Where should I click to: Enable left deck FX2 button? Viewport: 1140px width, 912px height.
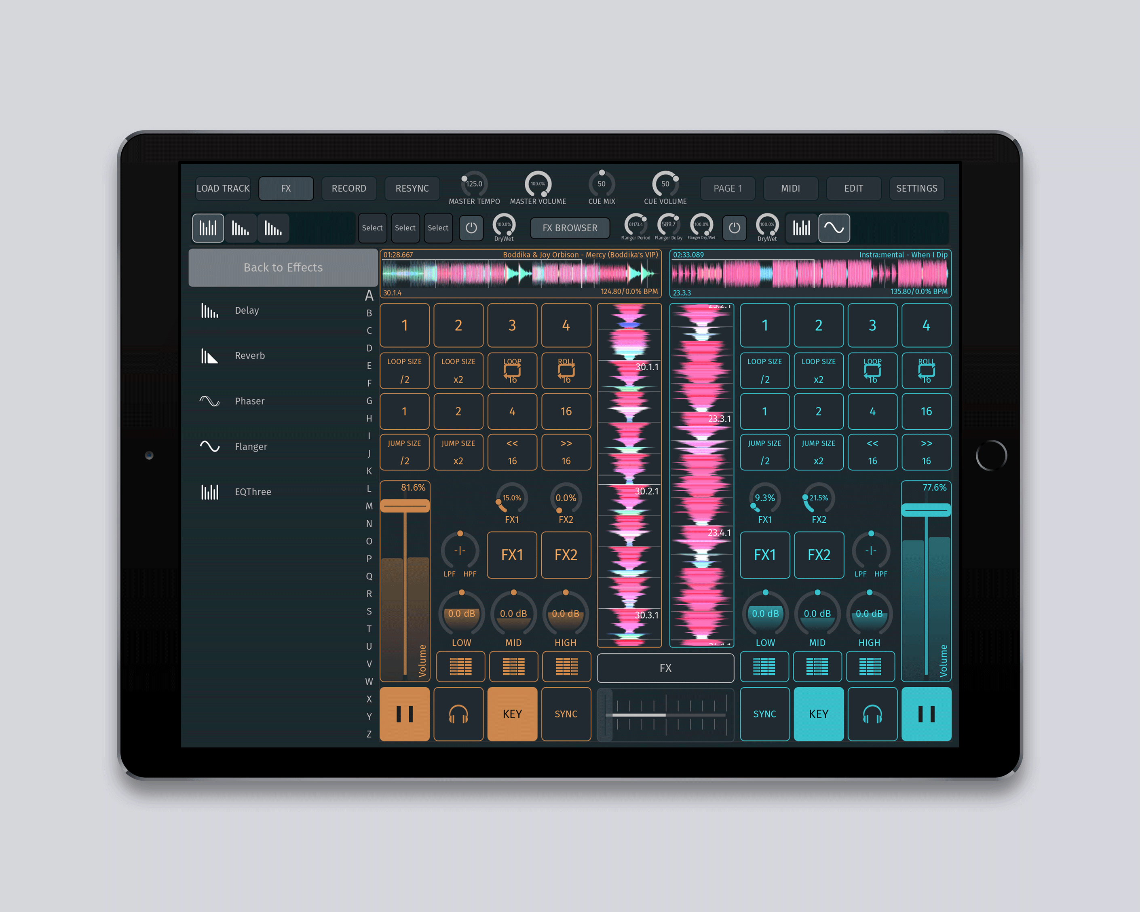click(x=566, y=555)
